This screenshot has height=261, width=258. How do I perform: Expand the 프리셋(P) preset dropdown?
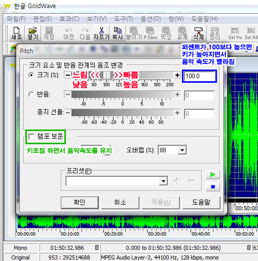pos(163,181)
